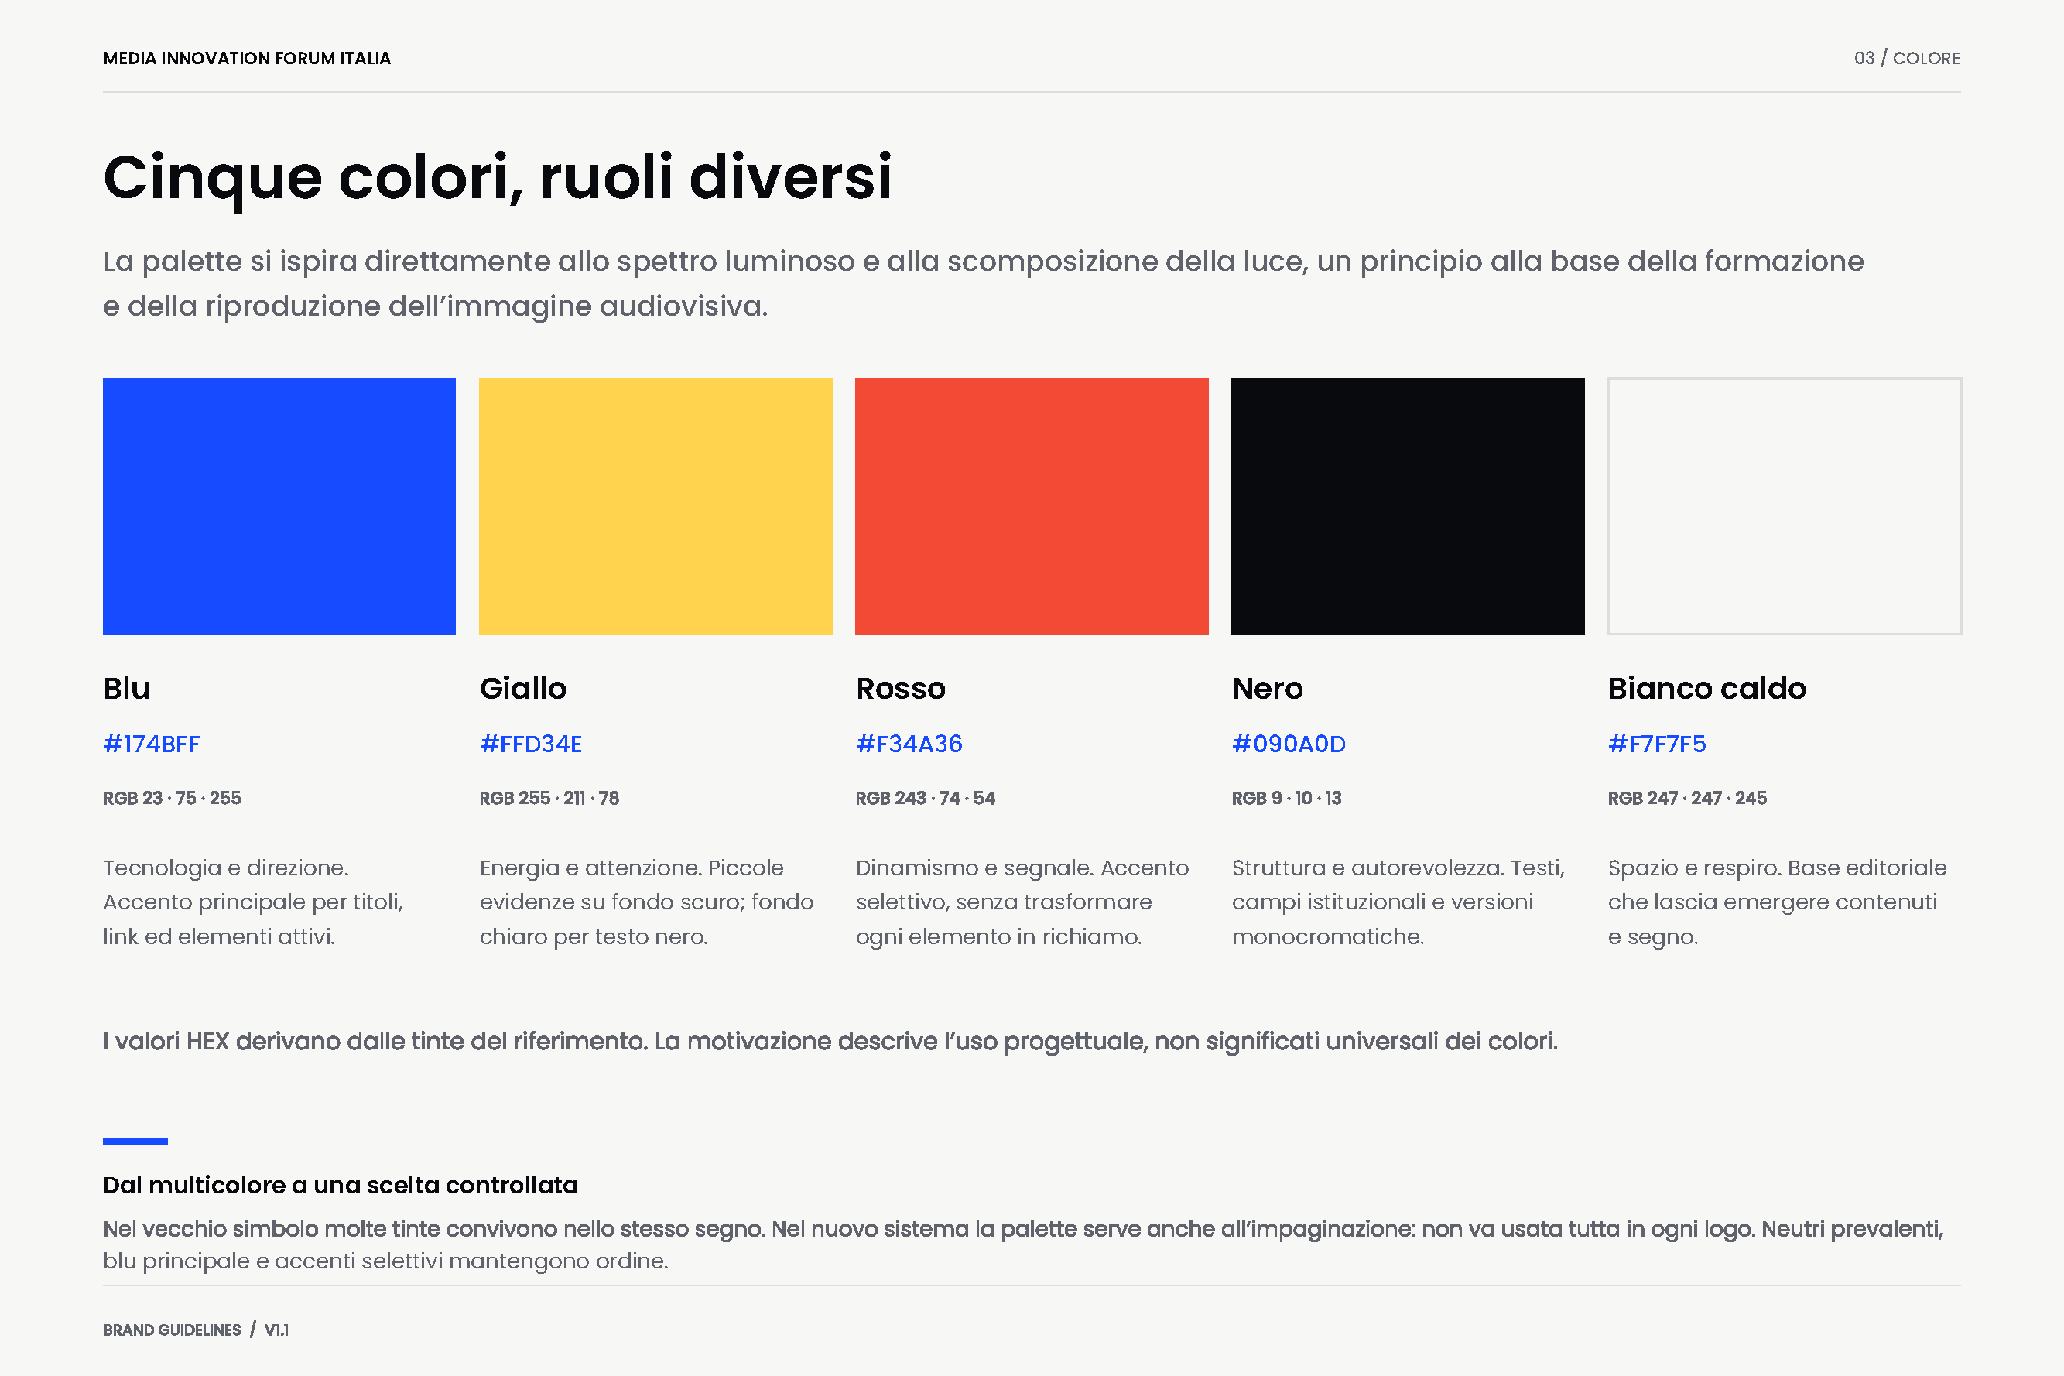Click the 'RGB 255 · 211 · 78' value
Screen dimensions: 2064x1376
(549, 798)
